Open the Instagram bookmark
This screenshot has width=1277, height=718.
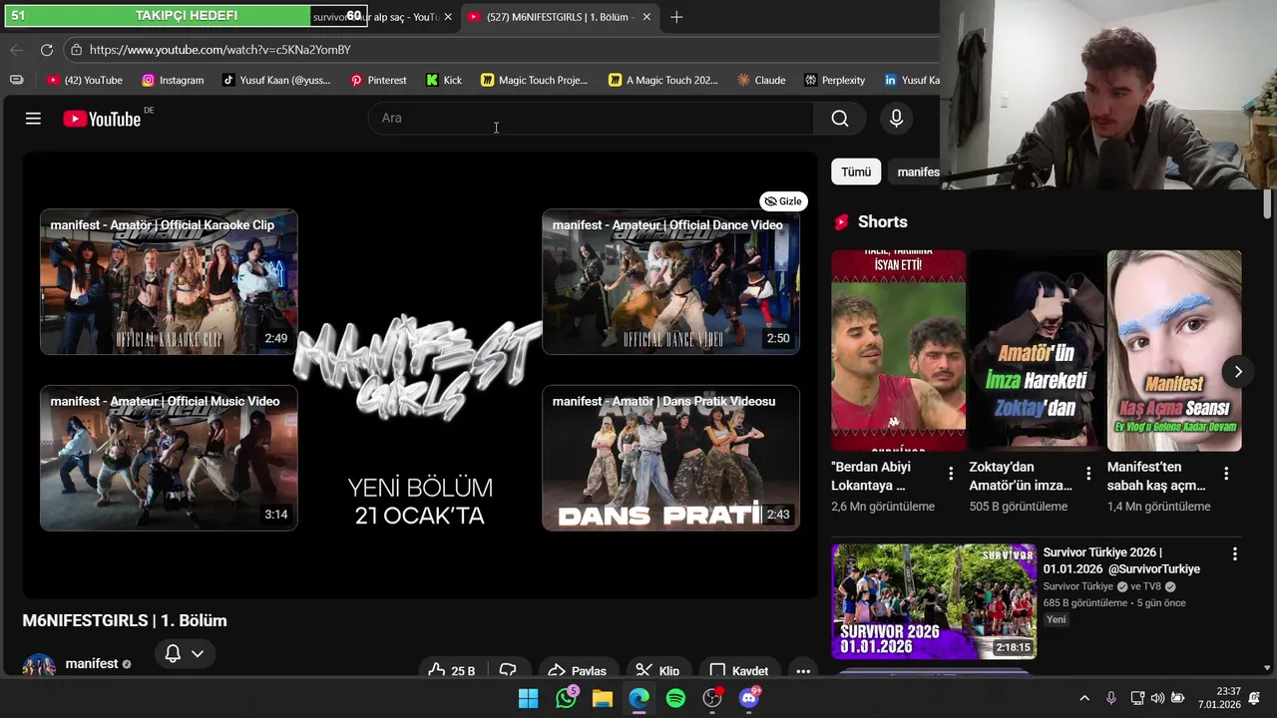point(173,80)
